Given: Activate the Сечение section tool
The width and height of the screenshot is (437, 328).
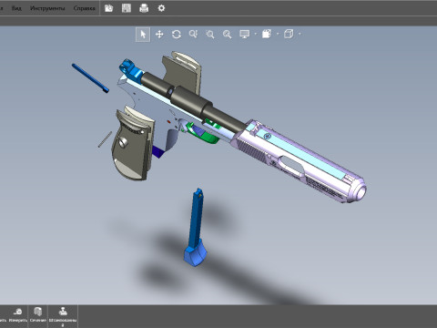Looking at the screenshot, I should point(37,315).
